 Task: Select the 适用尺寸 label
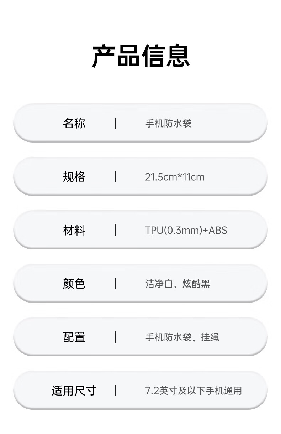tap(74, 391)
